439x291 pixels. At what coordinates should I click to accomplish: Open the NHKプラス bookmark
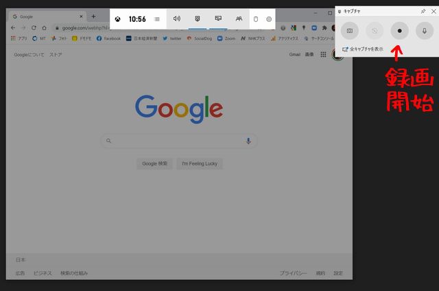tap(253, 38)
